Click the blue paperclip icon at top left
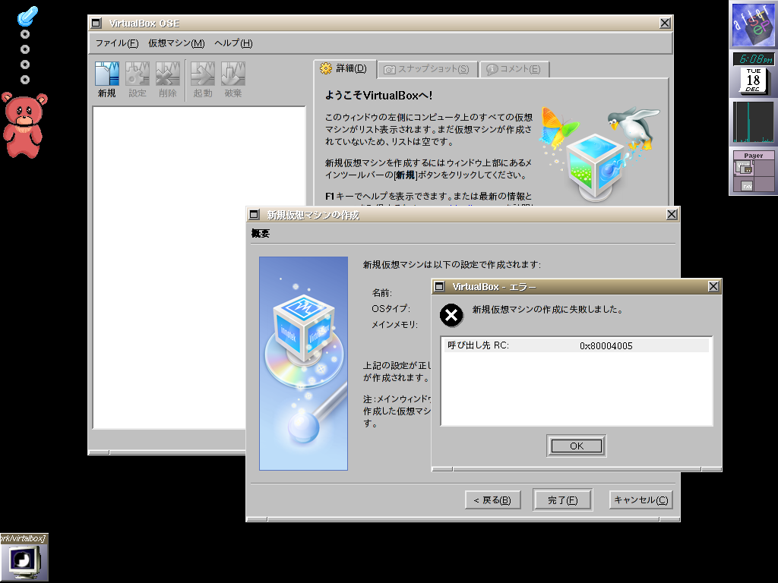 coord(27,16)
